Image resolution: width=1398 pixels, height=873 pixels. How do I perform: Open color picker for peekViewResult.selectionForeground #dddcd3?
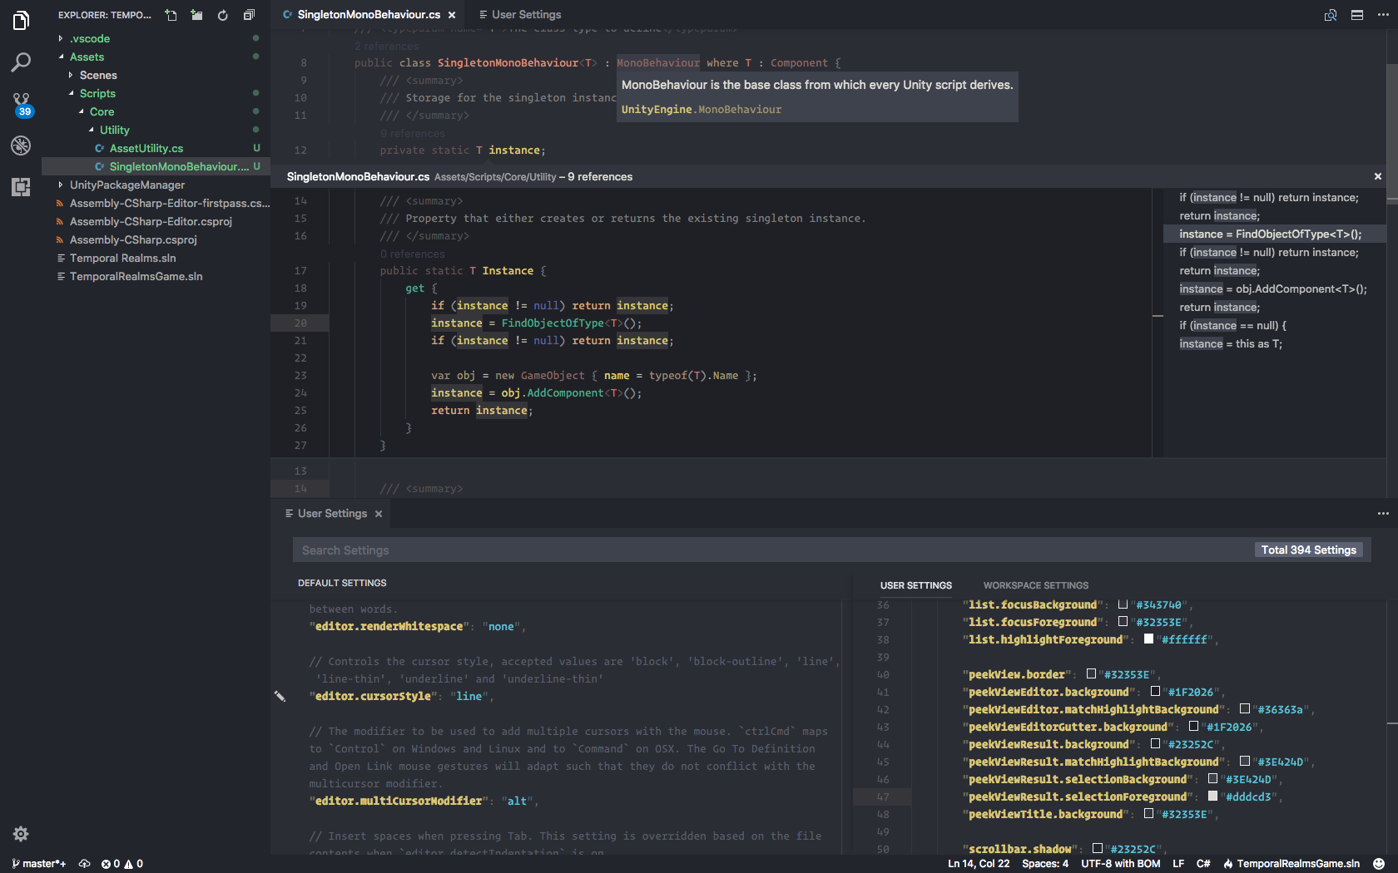pyautogui.click(x=1212, y=796)
